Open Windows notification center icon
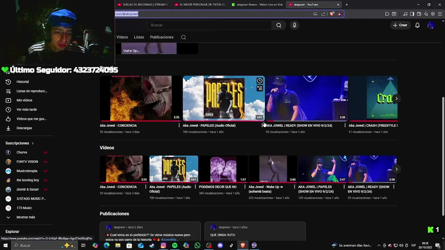The image size is (445, 250). [x=438, y=245]
